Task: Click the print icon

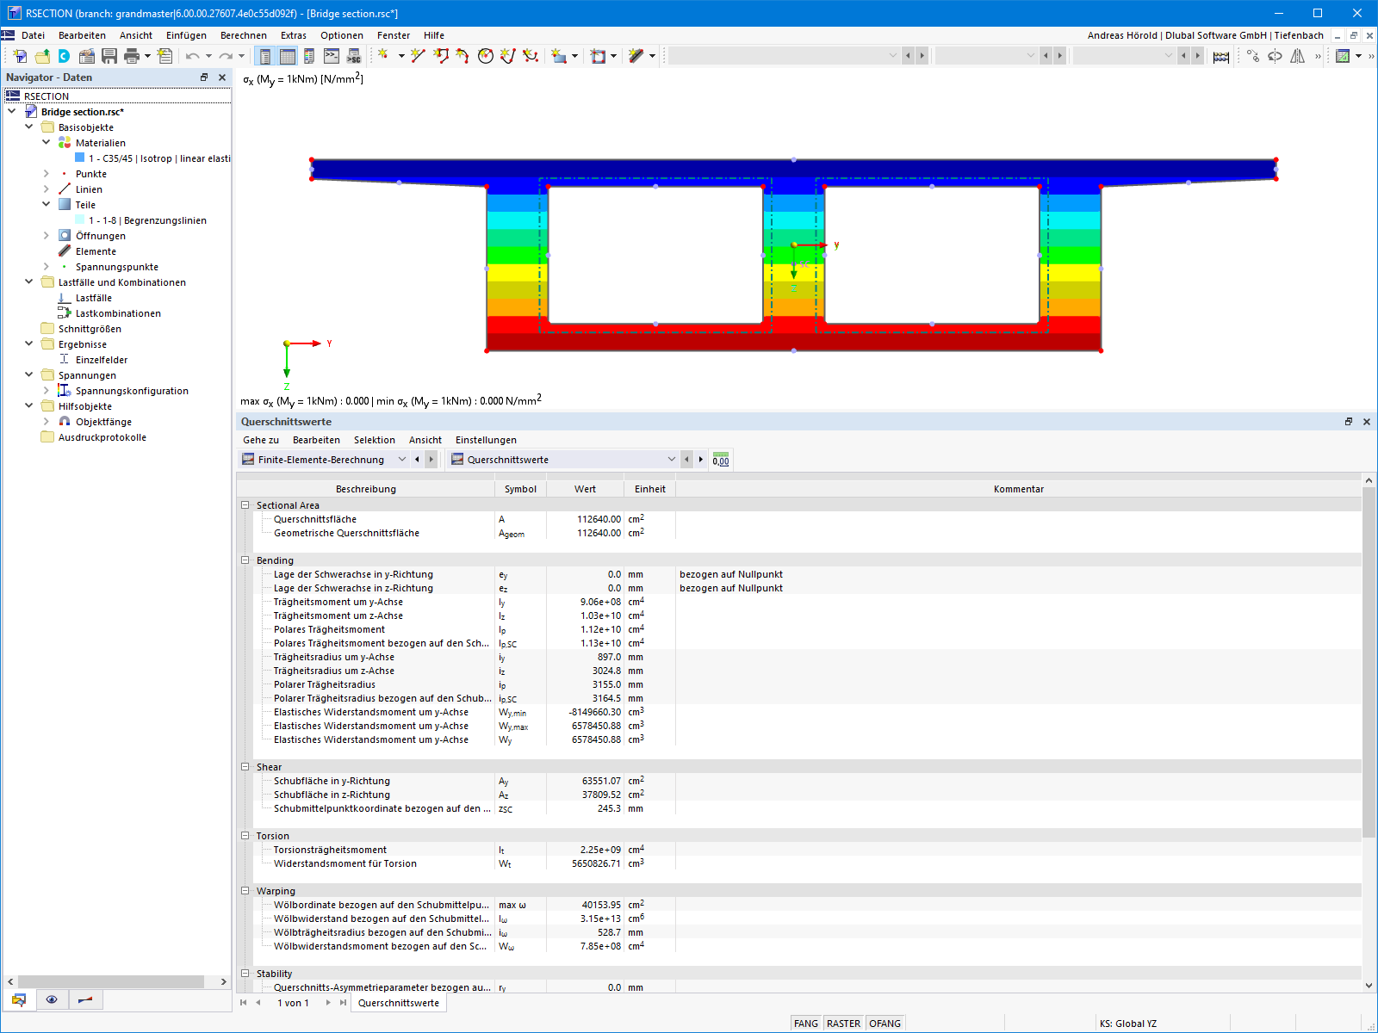Action: tap(132, 56)
